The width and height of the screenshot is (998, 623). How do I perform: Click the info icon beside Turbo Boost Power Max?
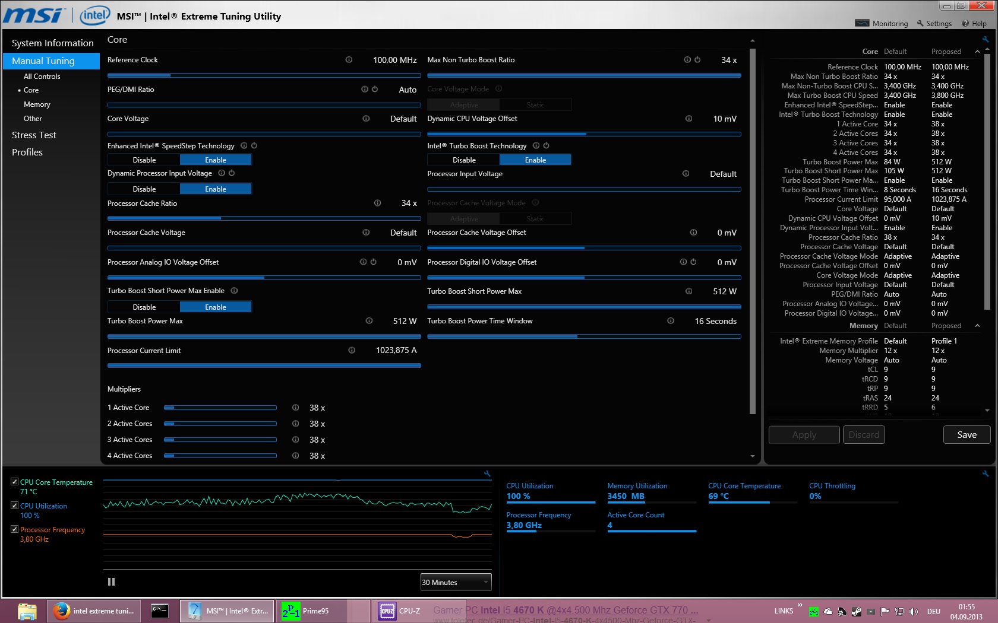[369, 320]
